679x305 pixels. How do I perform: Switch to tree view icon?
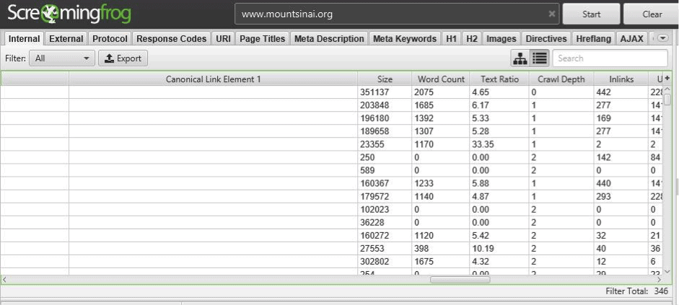pos(520,58)
